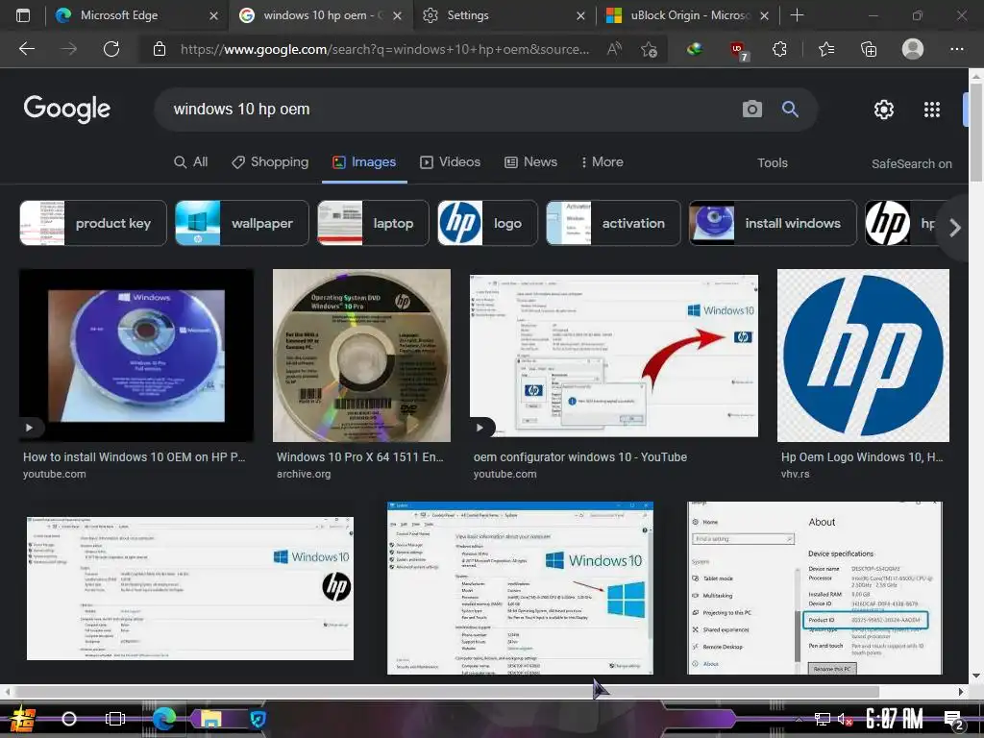Screen dimensions: 984x738
Task: Open Windows Security shield on taskbar
Action: [x=258, y=719]
